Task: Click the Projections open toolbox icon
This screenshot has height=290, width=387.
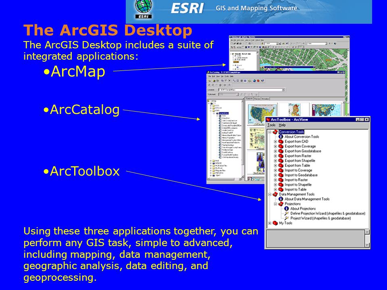Action: click(281, 204)
